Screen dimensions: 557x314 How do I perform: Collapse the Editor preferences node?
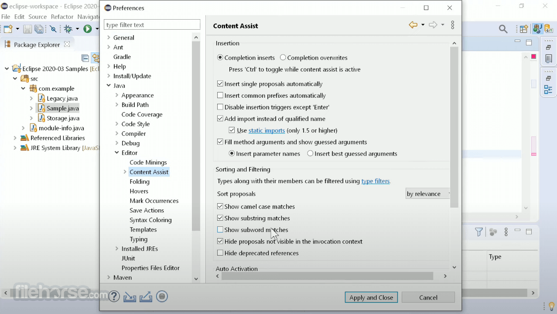(x=117, y=153)
